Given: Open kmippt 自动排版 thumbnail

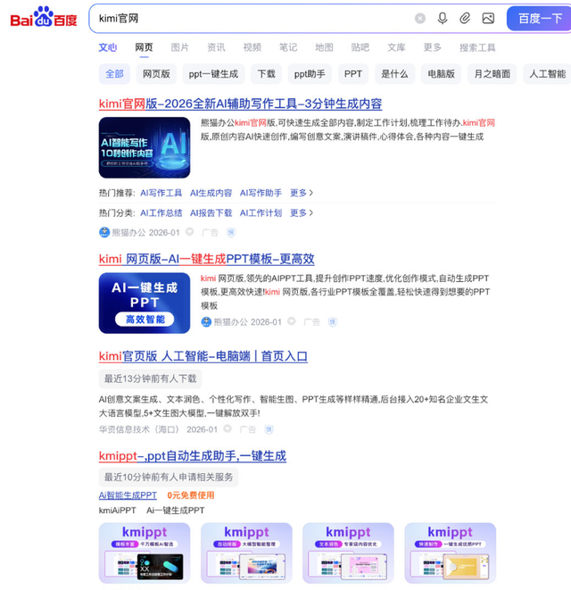Looking at the screenshot, I should (246, 553).
